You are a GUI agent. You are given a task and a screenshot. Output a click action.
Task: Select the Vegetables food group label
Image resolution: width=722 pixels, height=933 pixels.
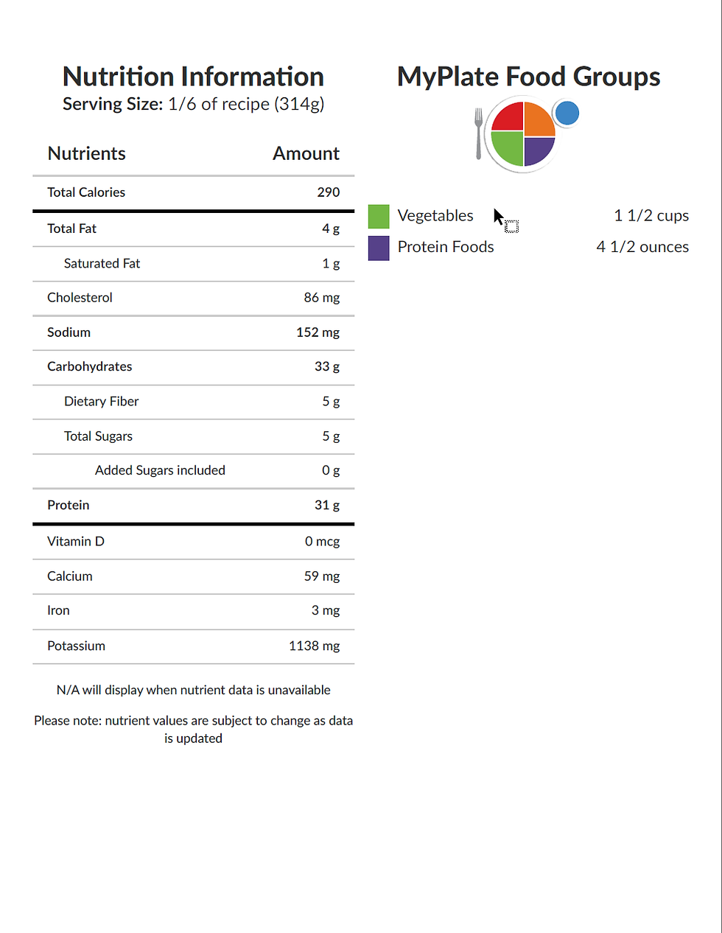pyautogui.click(x=435, y=216)
